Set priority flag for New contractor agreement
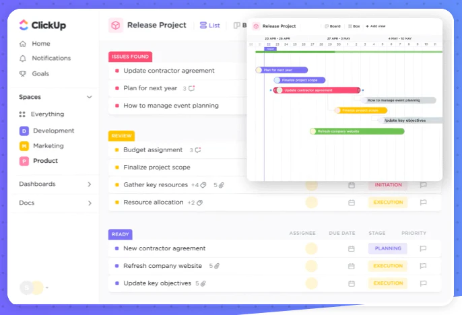 423,248
